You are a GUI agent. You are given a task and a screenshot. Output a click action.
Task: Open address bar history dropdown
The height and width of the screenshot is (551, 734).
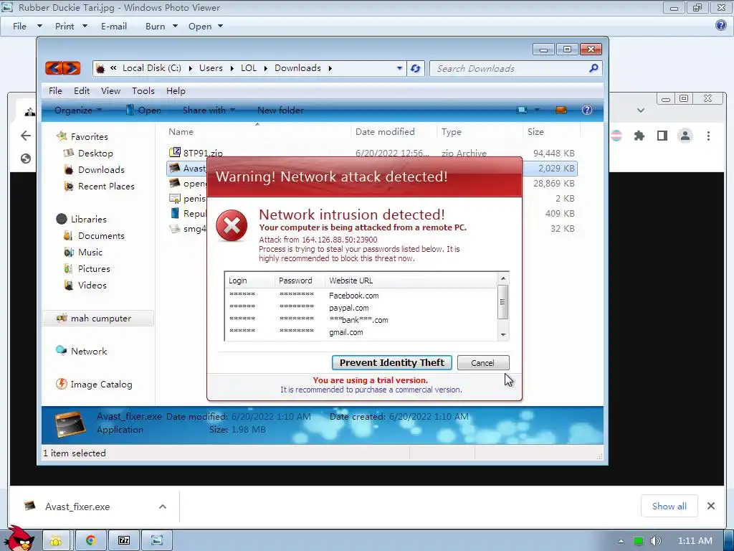coord(399,68)
